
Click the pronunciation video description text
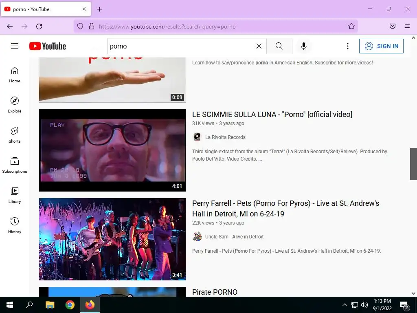(283, 63)
